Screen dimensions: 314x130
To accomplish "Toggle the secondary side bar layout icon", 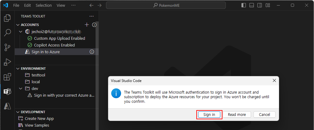I will coord(260,6).
